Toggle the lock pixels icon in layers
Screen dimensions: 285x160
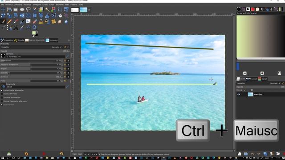(x=244, y=90)
